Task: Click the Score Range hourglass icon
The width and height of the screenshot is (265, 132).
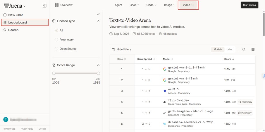Action: [54, 65]
